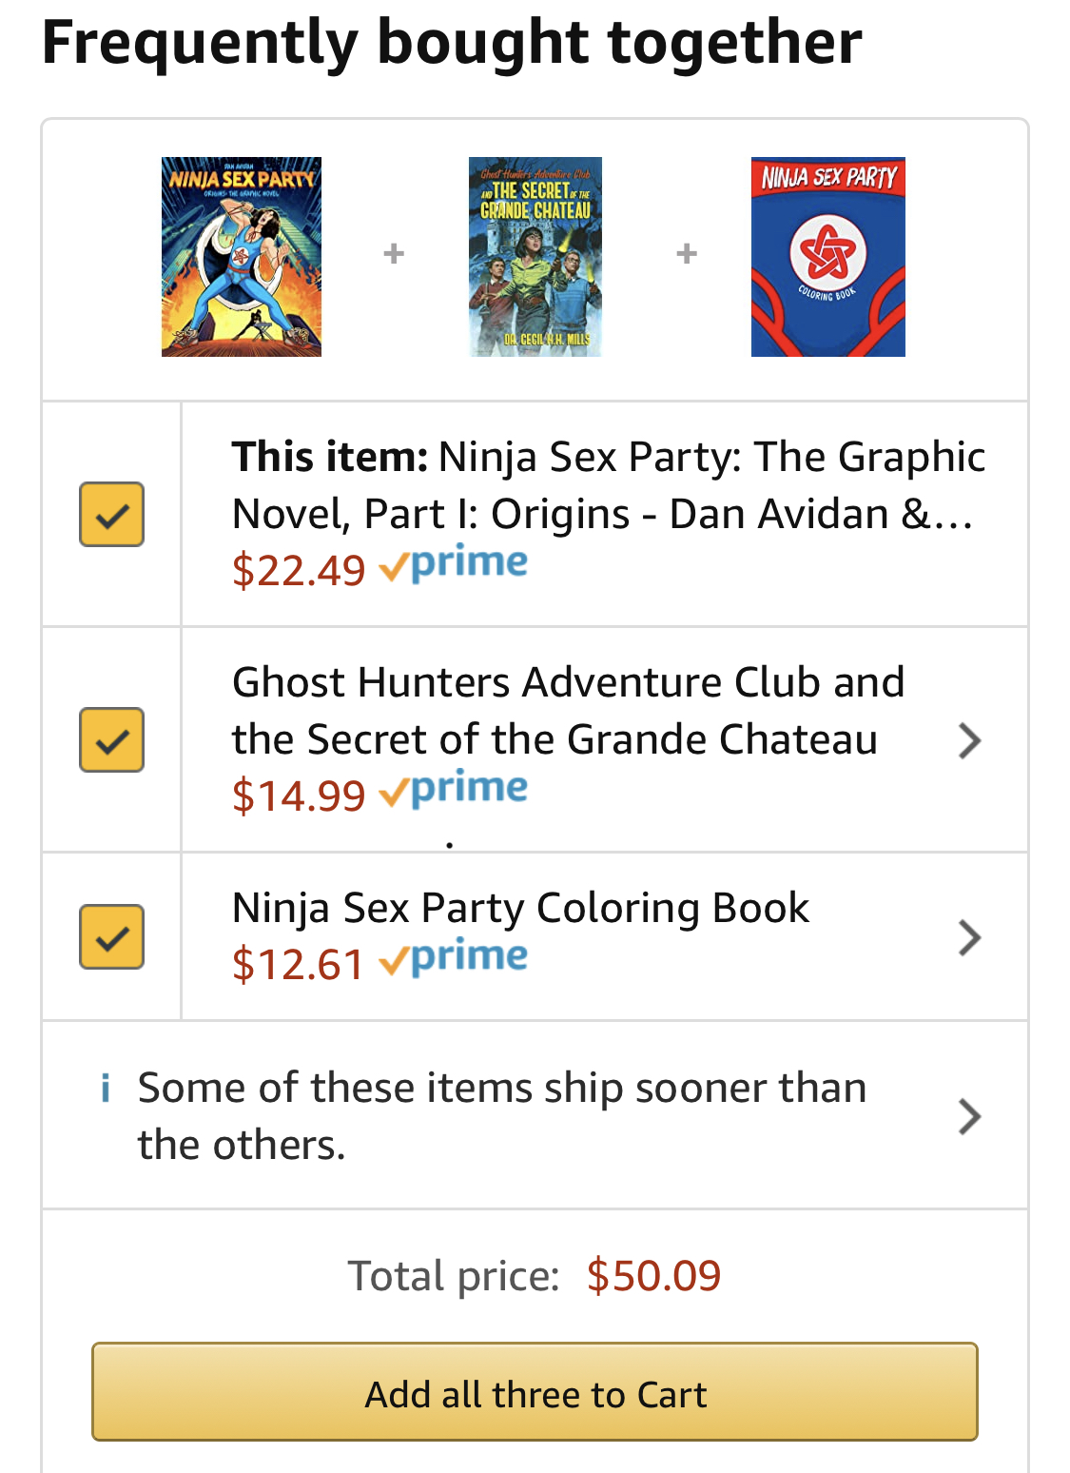Open the Ninja Sex Party graphic novel cover
The height and width of the screenshot is (1473, 1070).
242,257
